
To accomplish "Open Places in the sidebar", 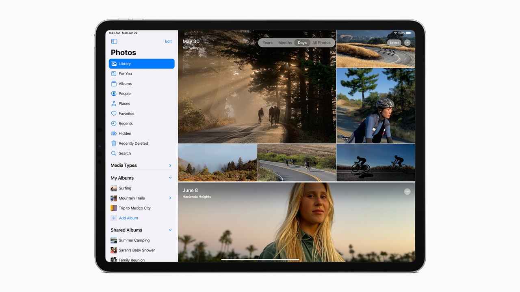I will (x=124, y=104).
